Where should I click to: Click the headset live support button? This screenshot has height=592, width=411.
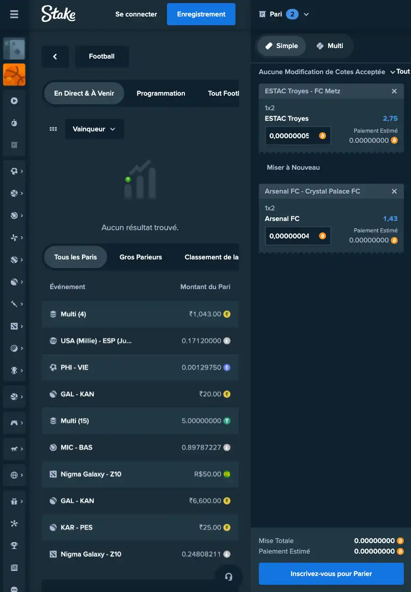pyautogui.click(x=229, y=577)
